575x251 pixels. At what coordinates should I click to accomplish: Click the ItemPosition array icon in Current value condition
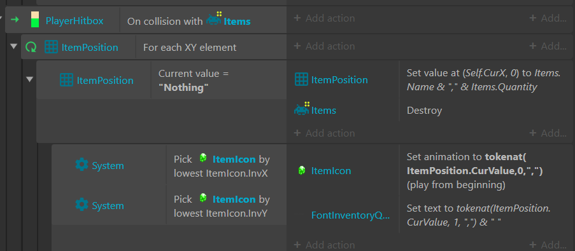coord(66,80)
